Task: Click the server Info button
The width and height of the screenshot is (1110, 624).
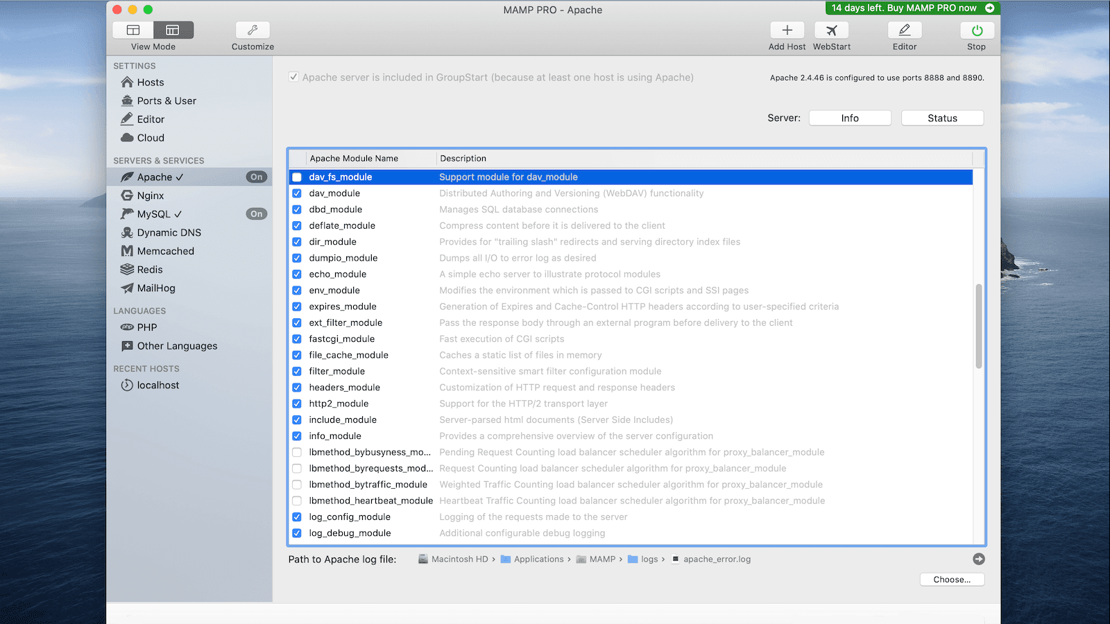Action: click(x=850, y=119)
